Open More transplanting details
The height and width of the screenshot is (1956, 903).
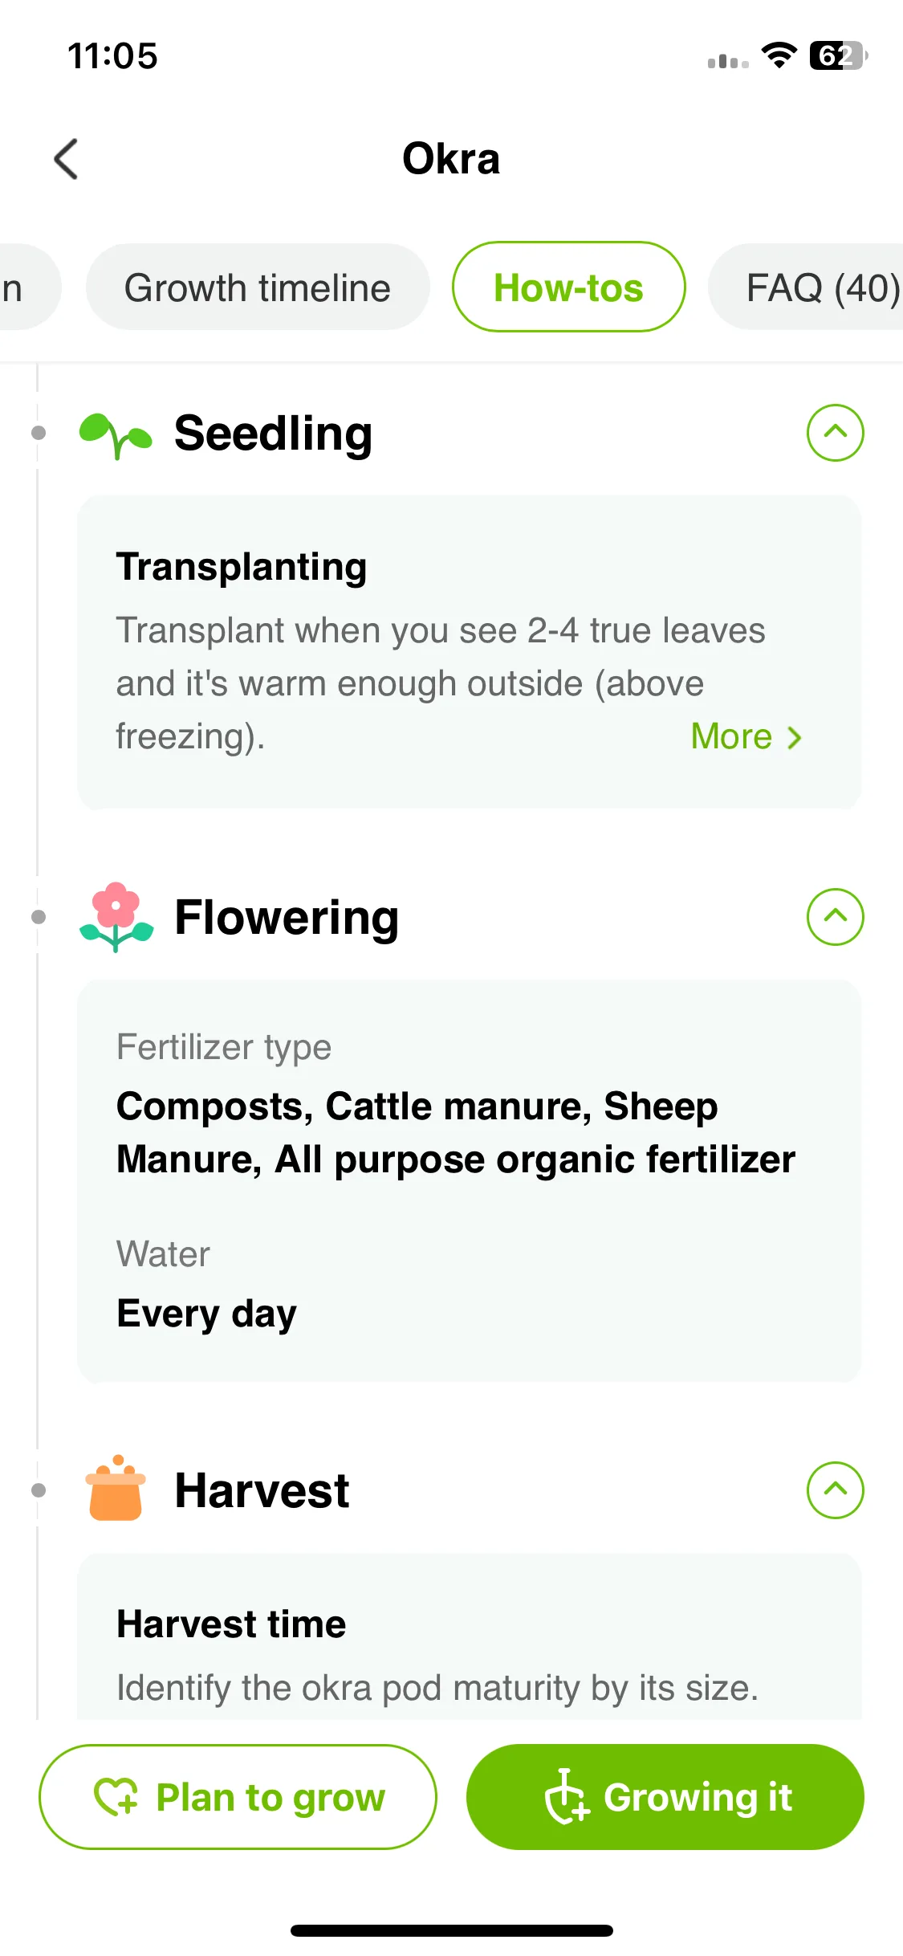[746, 736]
